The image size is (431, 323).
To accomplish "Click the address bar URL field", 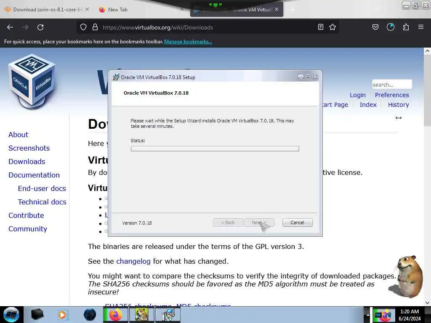I will pos(208,27).
